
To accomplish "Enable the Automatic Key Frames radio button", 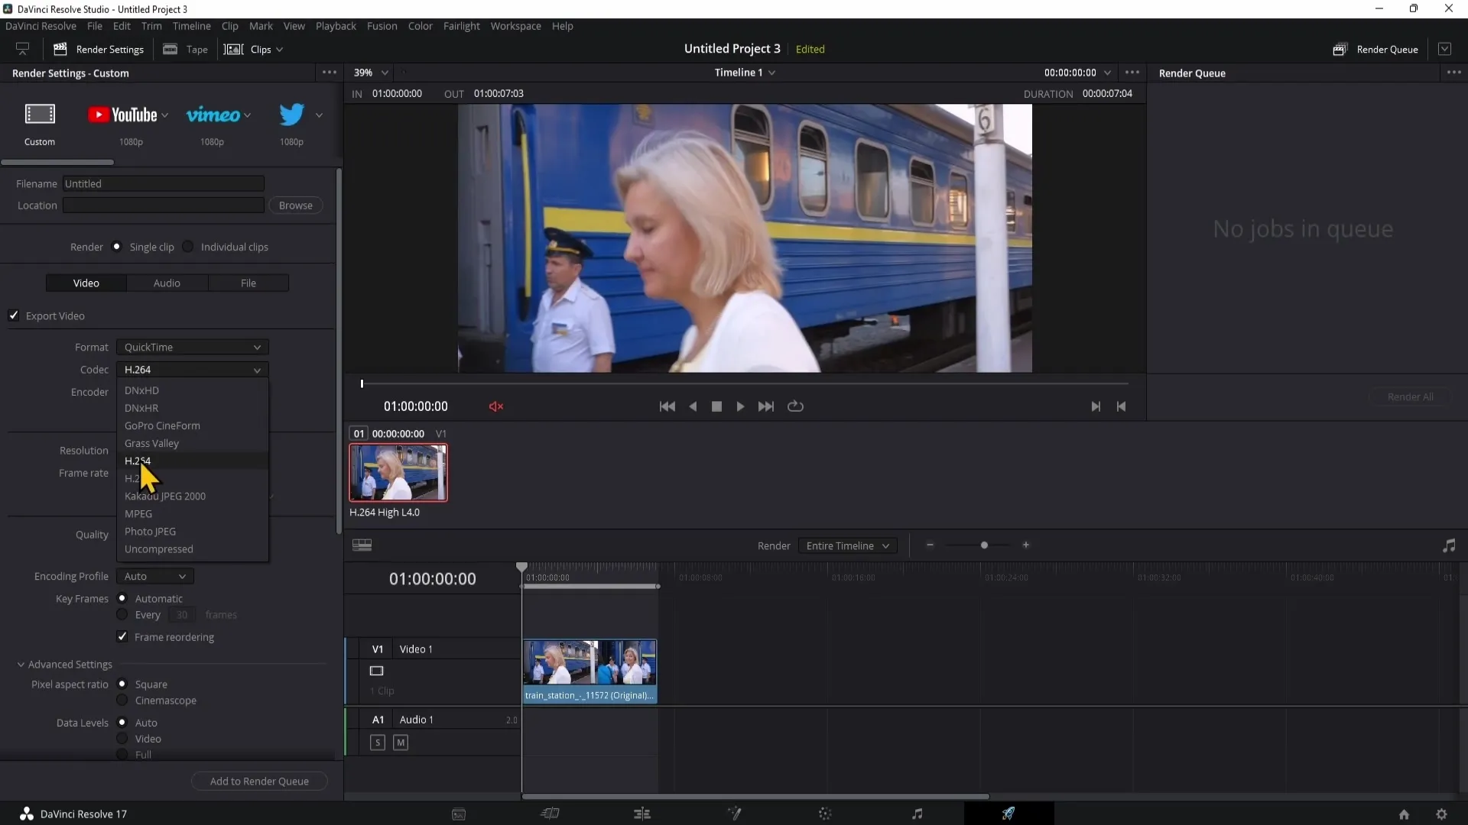I will (122, 598).
